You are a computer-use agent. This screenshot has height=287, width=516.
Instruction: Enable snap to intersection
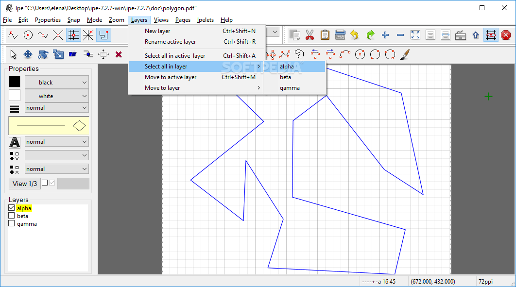[58, 35]
